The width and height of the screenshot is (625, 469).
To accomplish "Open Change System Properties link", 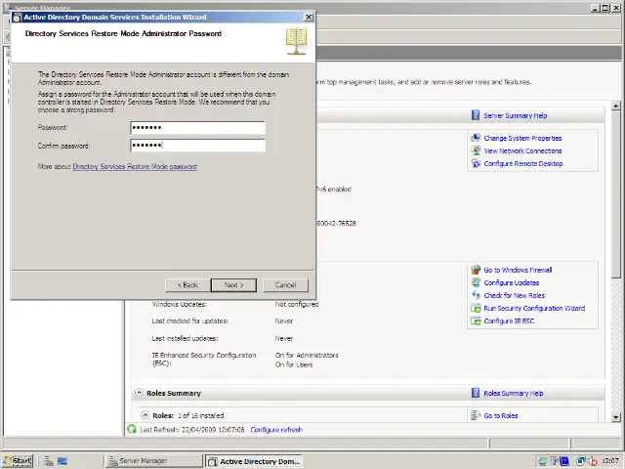I will 522,139.
